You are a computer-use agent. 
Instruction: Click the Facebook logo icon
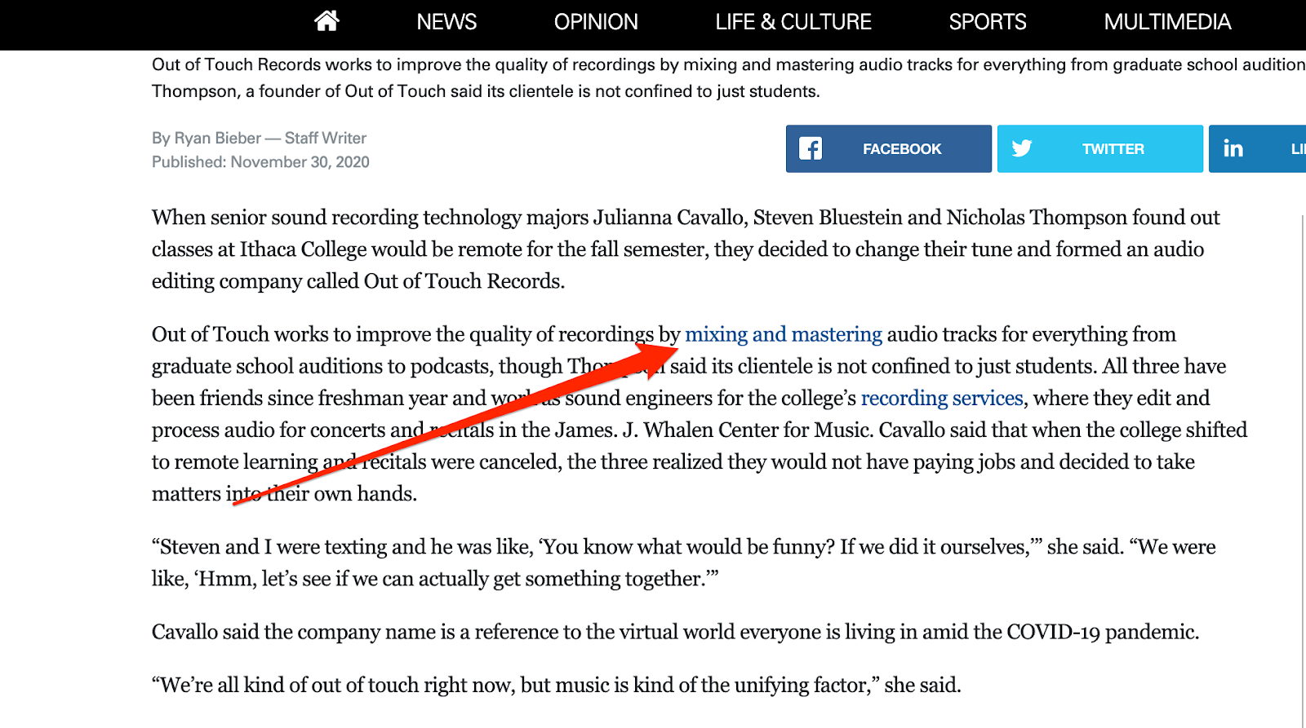coord(811,148)
